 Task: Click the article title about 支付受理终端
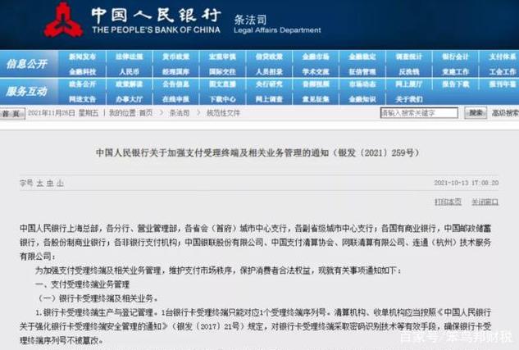pos(257,152)
